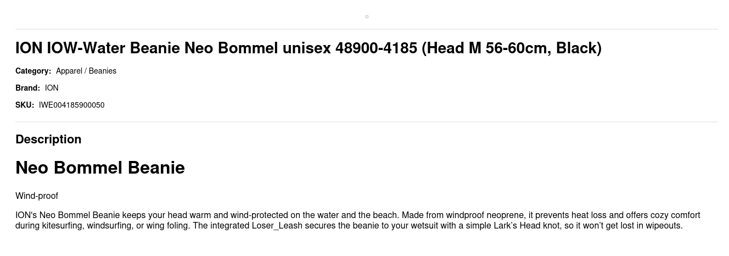Click the 'Neo Bommel Beanie' large heading
The height and width of the screenshot is (256, 729).
tap(100, 168)
